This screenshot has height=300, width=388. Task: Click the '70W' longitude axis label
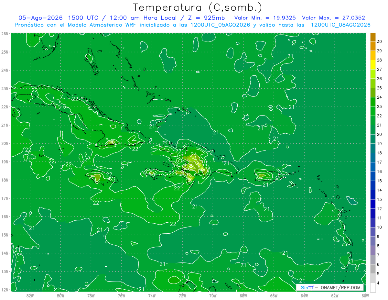[213, 295]
